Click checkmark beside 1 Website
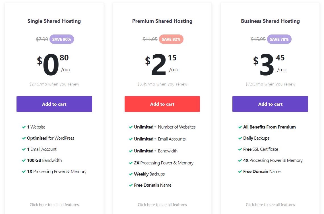 pyautogui.click(x=24, y=127)
